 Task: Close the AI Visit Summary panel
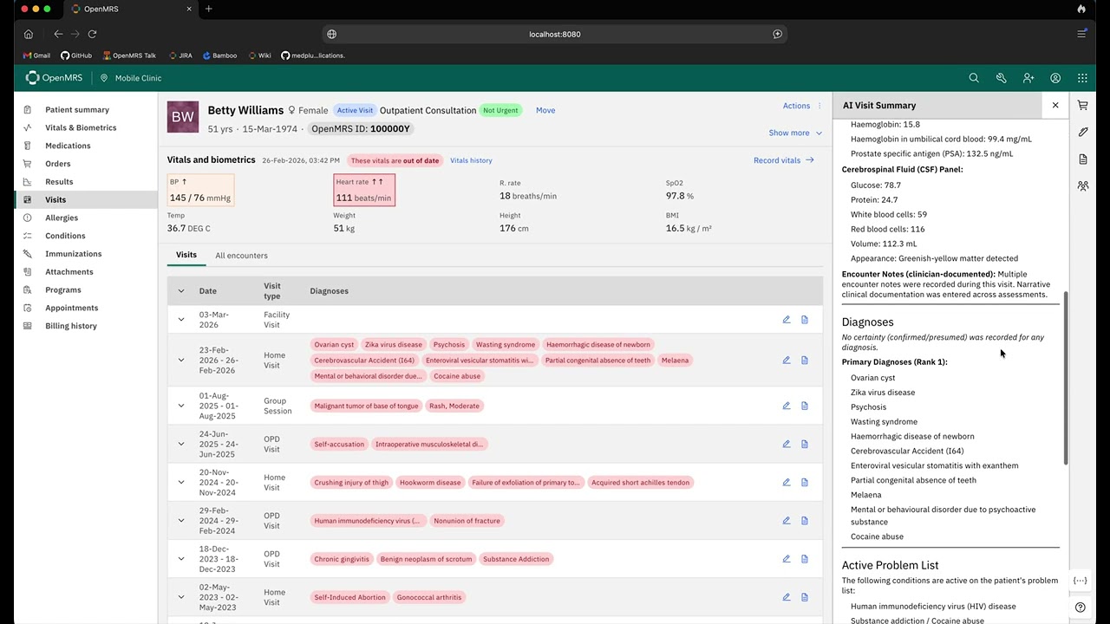pyautogui.click(x=1055, y=105)
